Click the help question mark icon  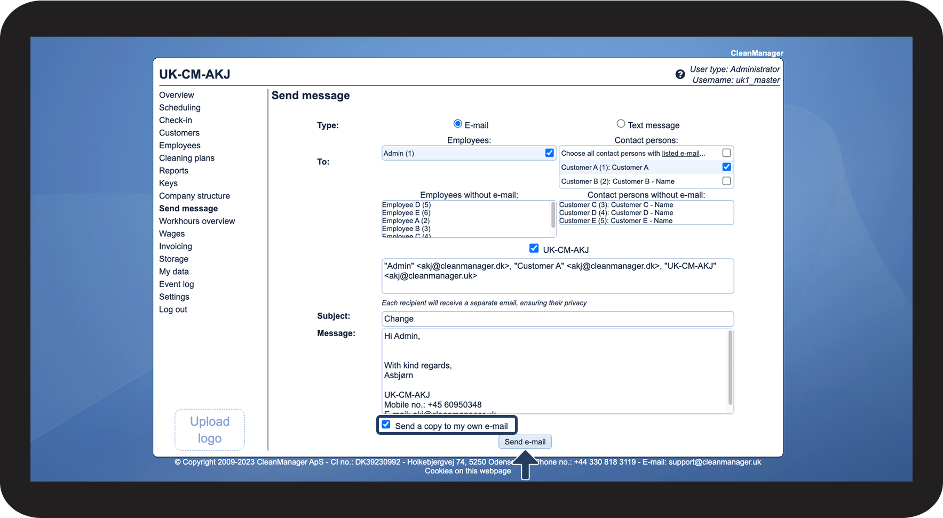680,74
